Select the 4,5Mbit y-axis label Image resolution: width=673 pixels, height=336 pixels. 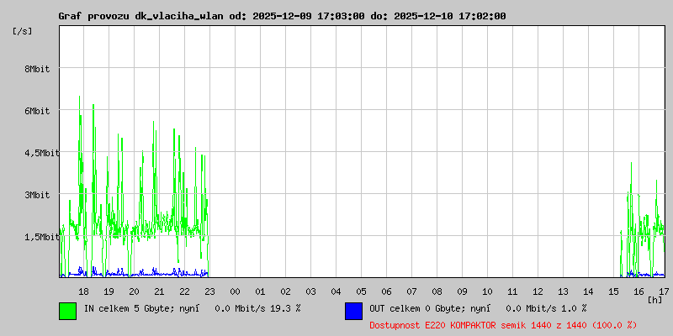click(x=42, y=153)
